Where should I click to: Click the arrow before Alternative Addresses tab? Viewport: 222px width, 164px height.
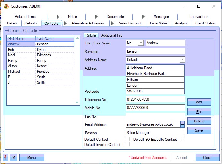point(66,23)
